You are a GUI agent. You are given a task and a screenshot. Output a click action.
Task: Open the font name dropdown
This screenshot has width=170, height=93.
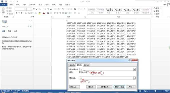point(25,9)
